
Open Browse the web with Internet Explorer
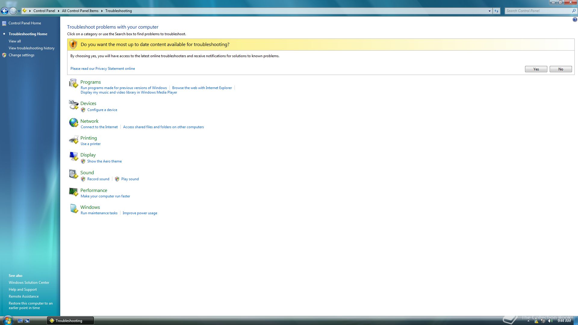click(202, 88)
